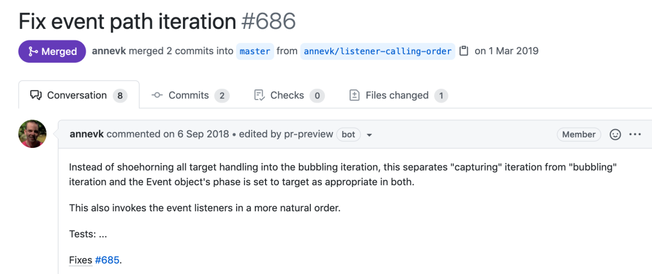Open linked issue #685
This screenshot has height=274, width=652.
107,260
